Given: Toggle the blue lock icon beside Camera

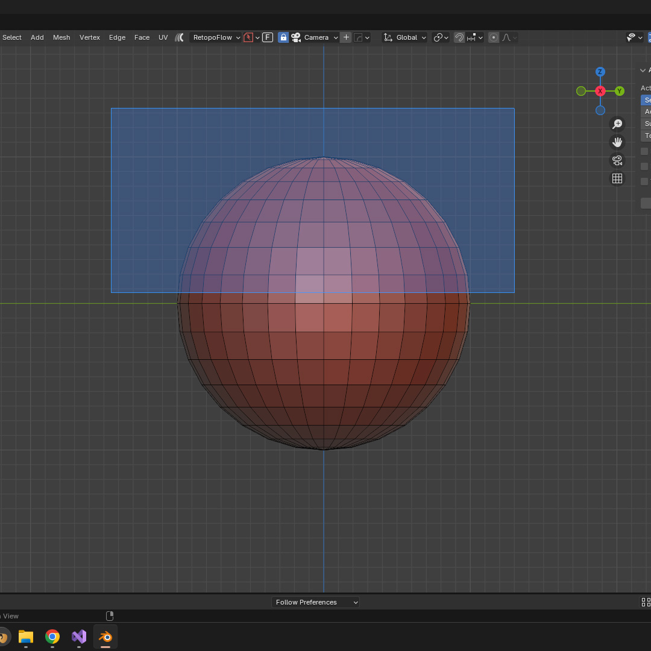Looking at the screenshot, I should (283, 37).
